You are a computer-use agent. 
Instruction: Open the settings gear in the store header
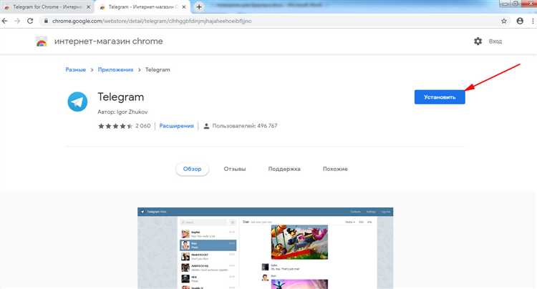pos(478,41)
